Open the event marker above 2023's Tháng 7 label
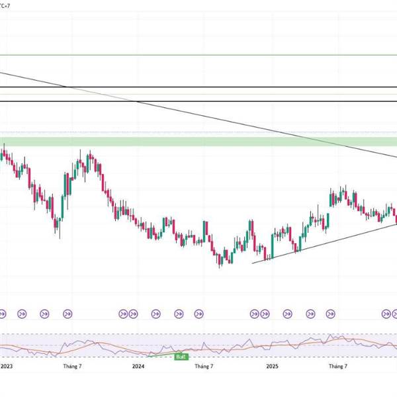 click(67, 314)
